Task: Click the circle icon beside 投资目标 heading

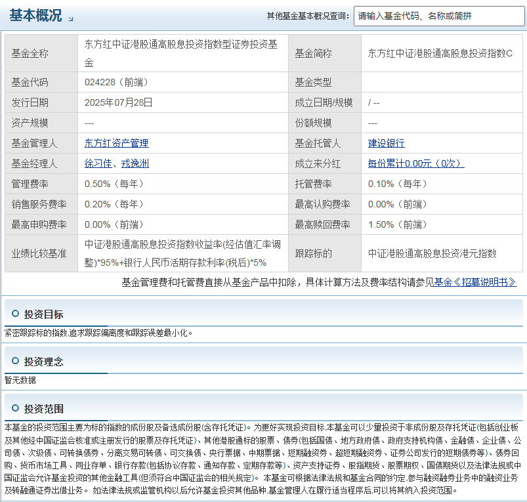Action: point(16,314)
